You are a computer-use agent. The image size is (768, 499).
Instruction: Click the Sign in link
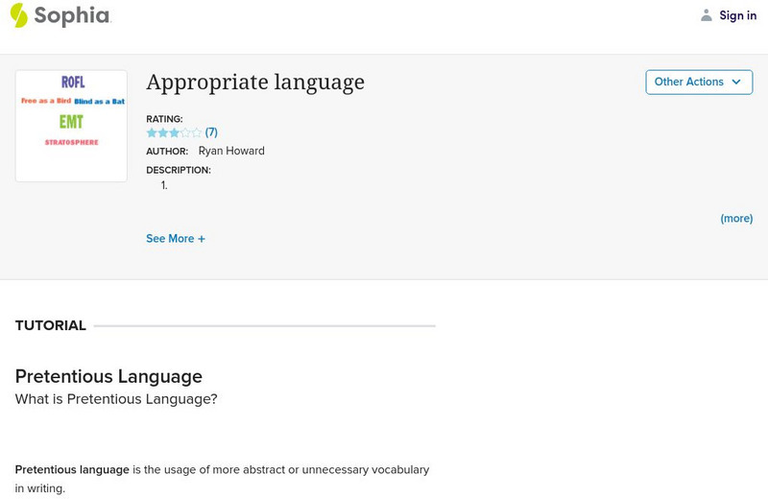737,15
